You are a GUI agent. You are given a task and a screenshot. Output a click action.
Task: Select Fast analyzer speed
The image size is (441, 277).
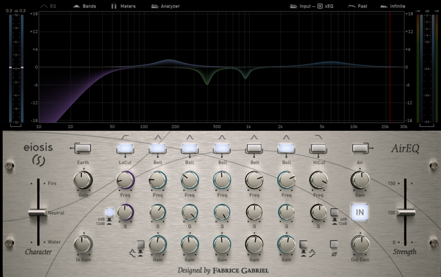358,6
